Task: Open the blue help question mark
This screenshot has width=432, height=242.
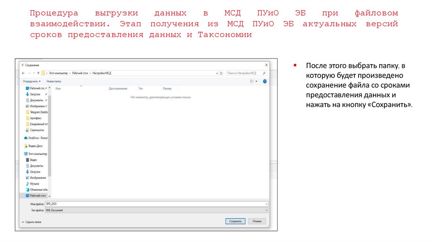Action: point(265,81)
